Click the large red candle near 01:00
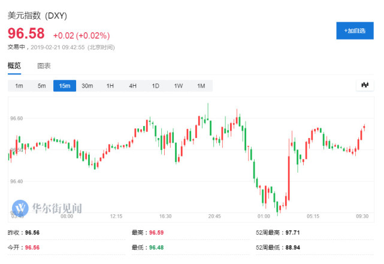 coord(289,174)
